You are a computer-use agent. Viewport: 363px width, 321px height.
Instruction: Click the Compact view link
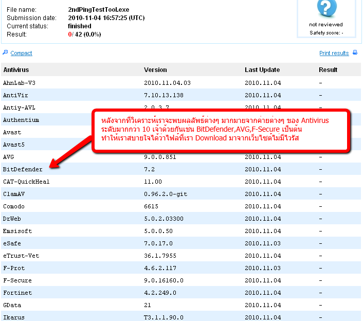[x=21, y=53]
